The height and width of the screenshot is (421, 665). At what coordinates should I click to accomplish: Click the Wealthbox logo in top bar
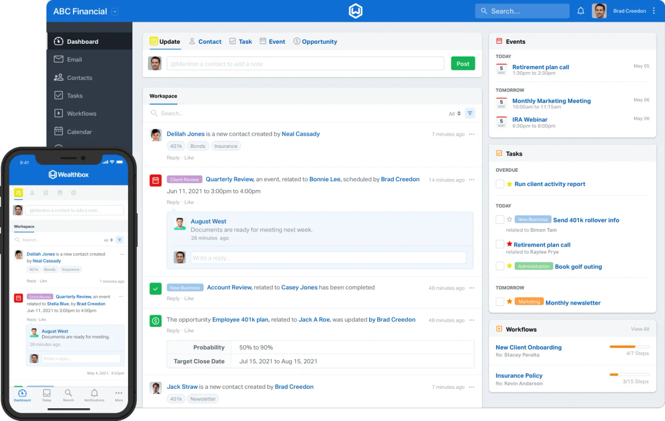pos(356,11)
